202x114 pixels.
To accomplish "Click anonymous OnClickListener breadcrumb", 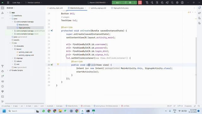I will pyautogui.click(x=106, y=106).
